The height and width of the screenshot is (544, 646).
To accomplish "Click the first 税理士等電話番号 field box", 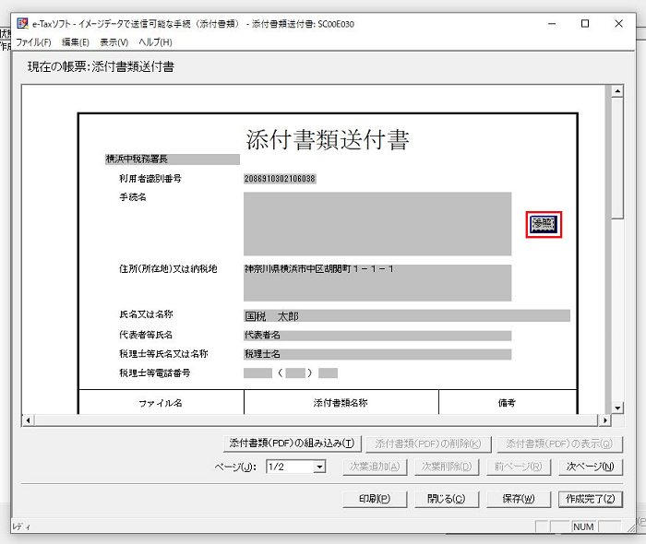I will [257, 373].
